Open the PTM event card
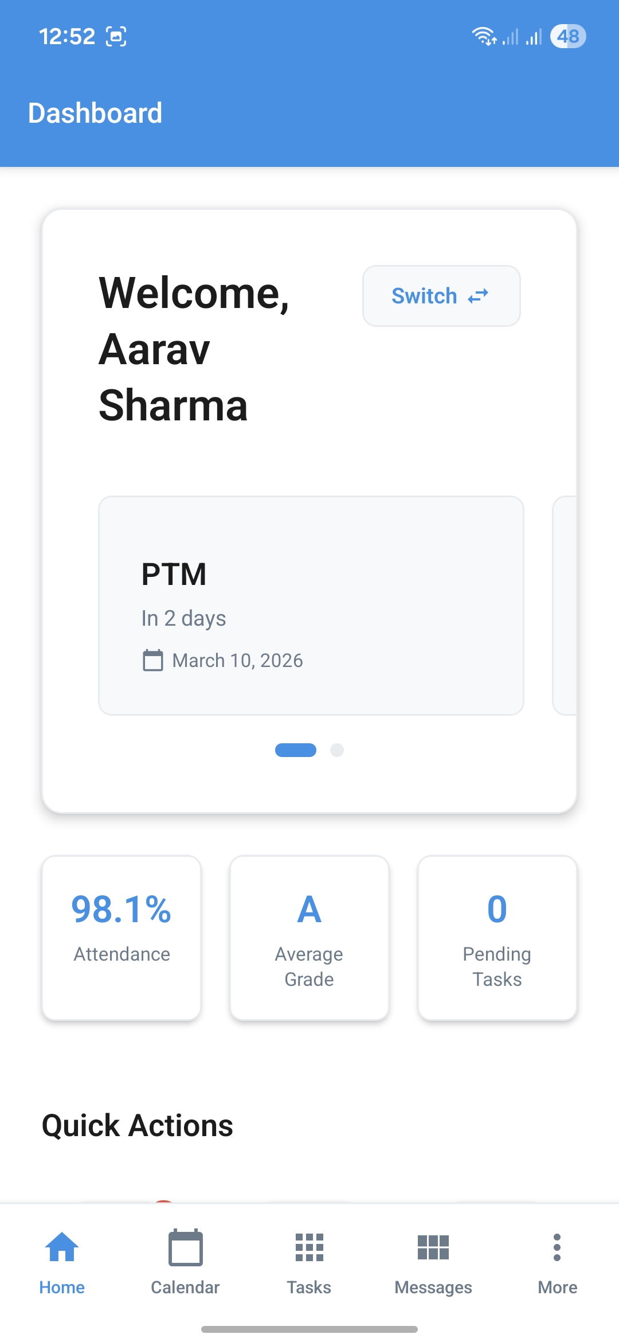The height and width of the screenshot is (1342, 619). tap(312, 605)
